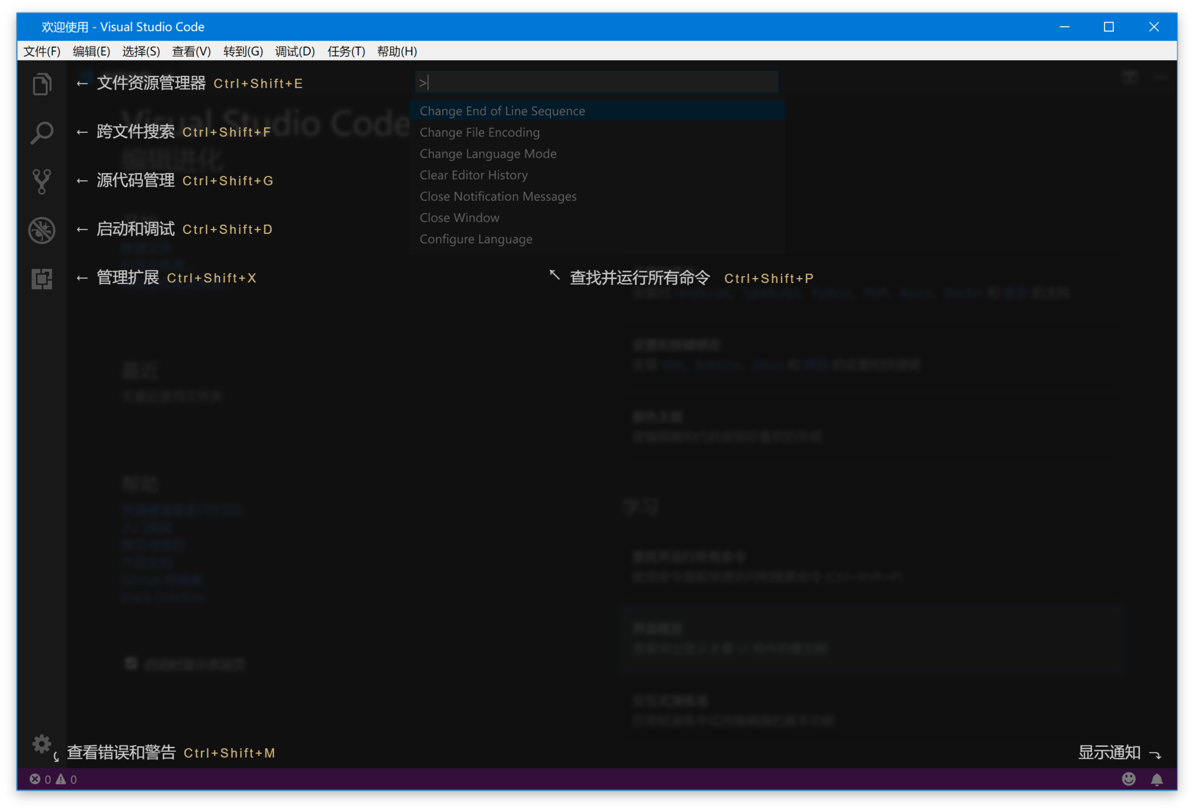Image resolution: width=1194 pixels, height=811 pixels.
Task: Choose Change Language Mode entry
Action: click(x=488, y=154)
